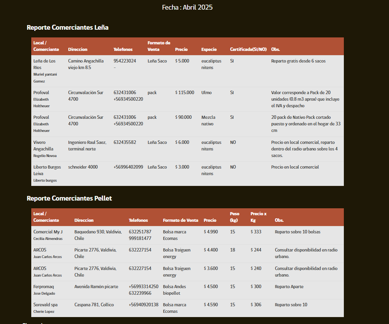Image resolution: width=389 pixels, height=324 pixels.
Task: Select weight '18' in ARCOS row
Action: click(x=232, y=250)
